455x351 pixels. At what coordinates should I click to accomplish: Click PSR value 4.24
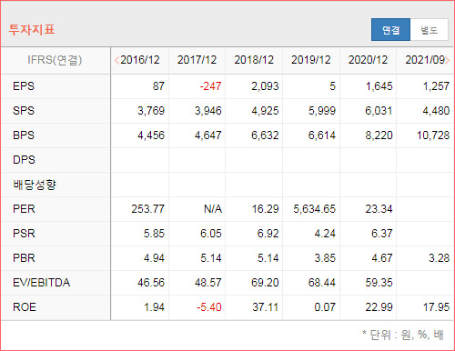coord(325,234)
